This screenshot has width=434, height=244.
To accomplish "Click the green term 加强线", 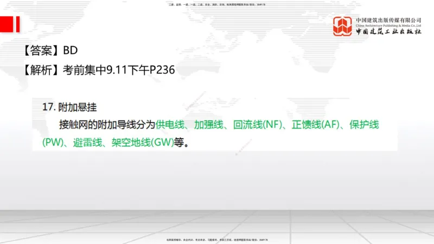I will pos(208,125).
